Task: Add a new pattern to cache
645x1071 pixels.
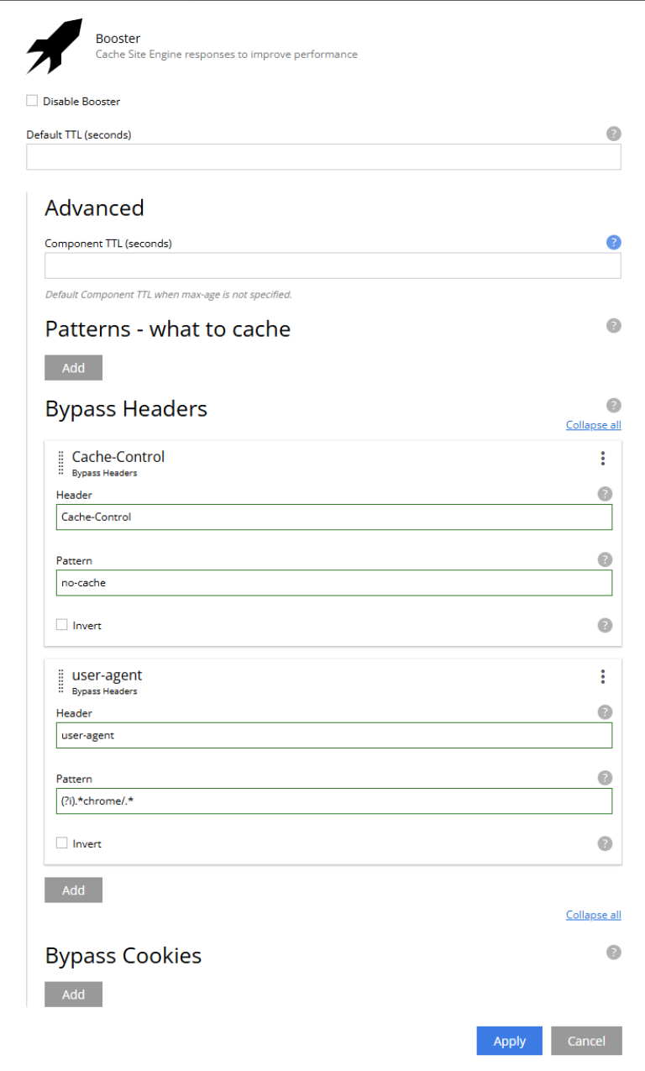Action: (73, 367)
